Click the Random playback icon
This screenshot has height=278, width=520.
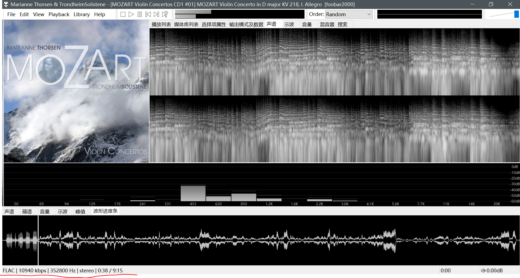pyautogui.click(x=165, y=14)
